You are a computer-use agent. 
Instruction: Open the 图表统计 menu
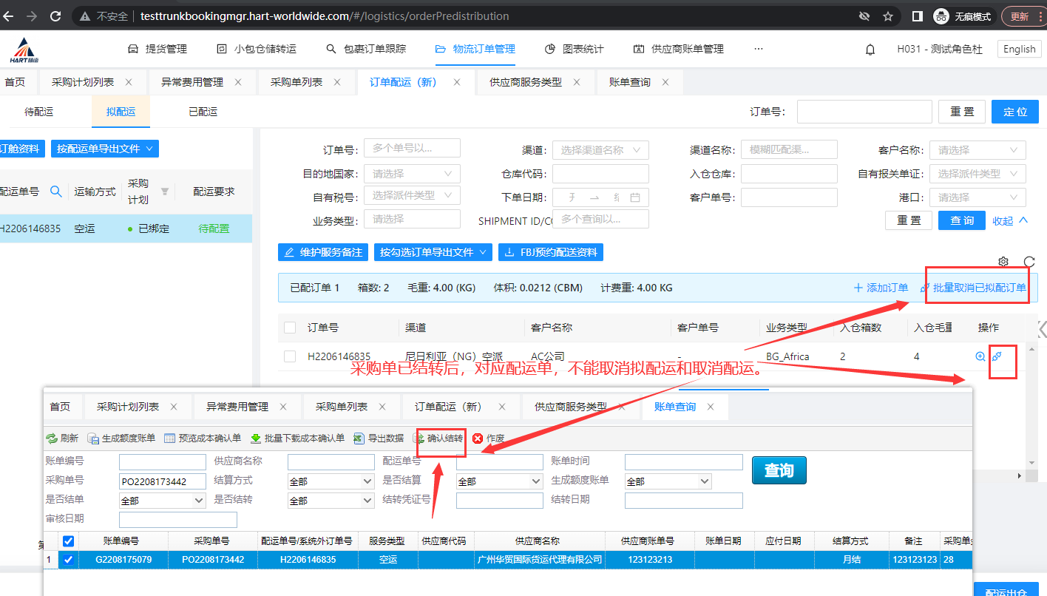click(575, 50)
